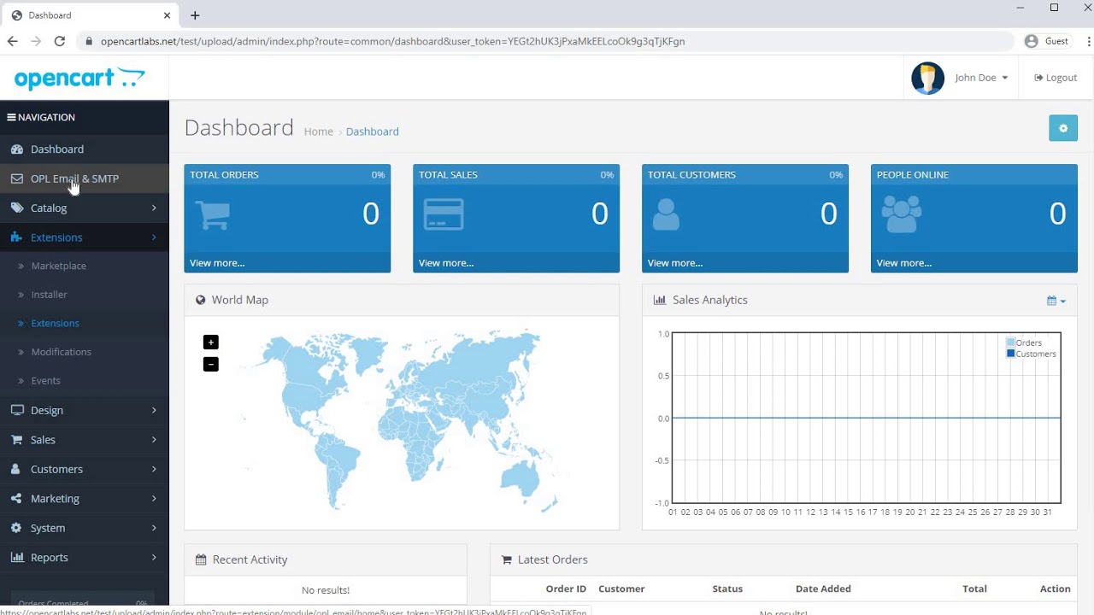The height and width of the screenshot is (615, 1094).
Task: Click the System gear icon in sidebar
Action: pos(17,528)
